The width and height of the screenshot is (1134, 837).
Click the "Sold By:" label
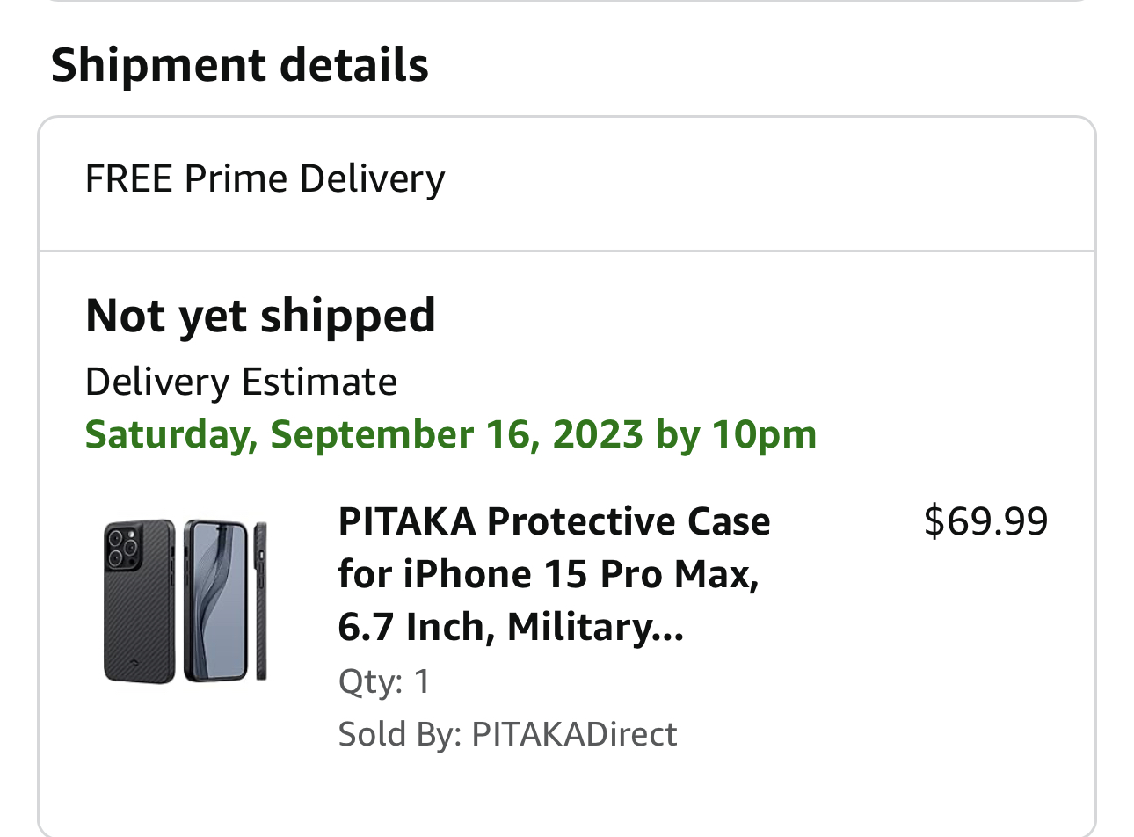pyautogui.click(x=400, y=734)
